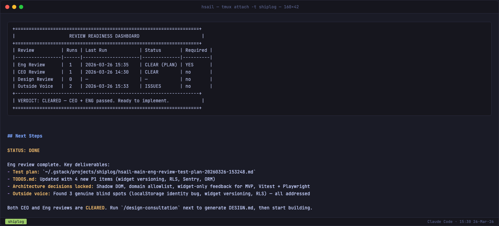Select the shiplog tmux session tab
This screenshot has height=226, width=499.
click(16, 222)
